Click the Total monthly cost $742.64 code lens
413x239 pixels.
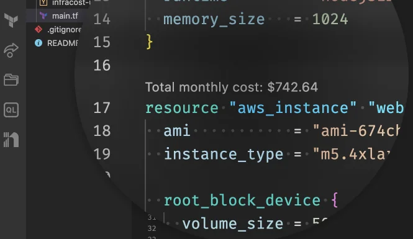[232, 87]
